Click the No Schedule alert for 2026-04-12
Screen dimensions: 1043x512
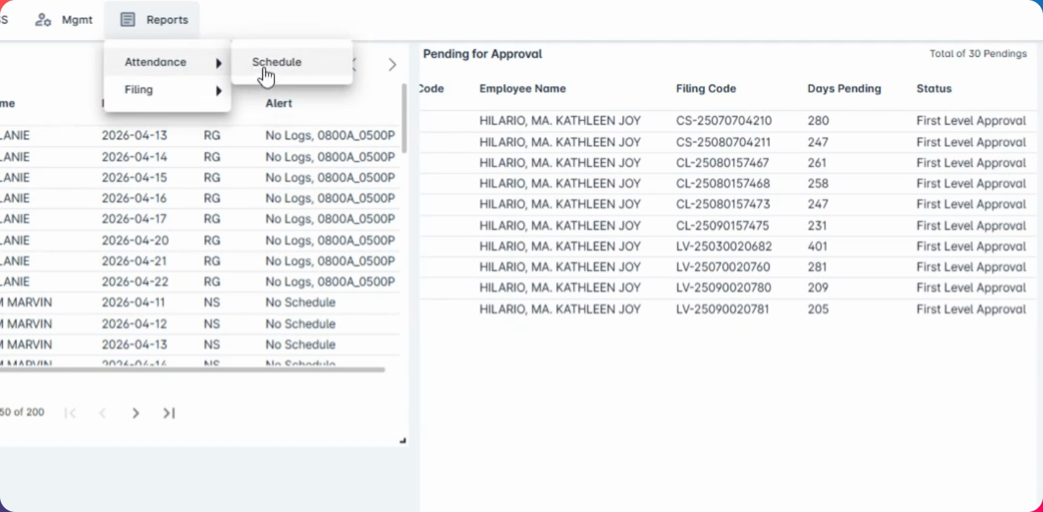[x=301, y=324]
